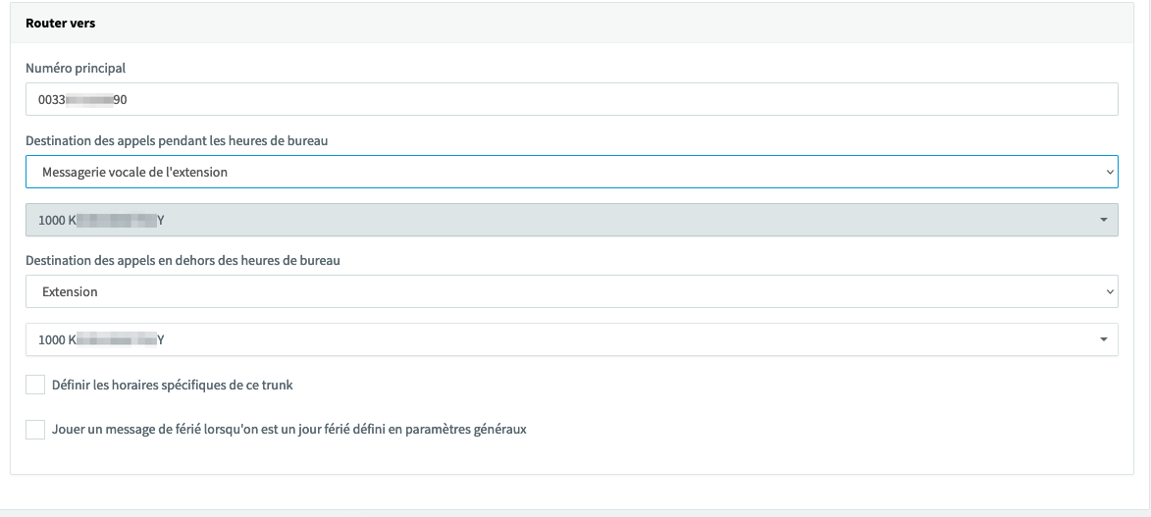This screenshot has width=1151, height=517.
Task: Click caret arrow on the greyed extension selector
Action: pyautogui.click(x=1104, y=220)
